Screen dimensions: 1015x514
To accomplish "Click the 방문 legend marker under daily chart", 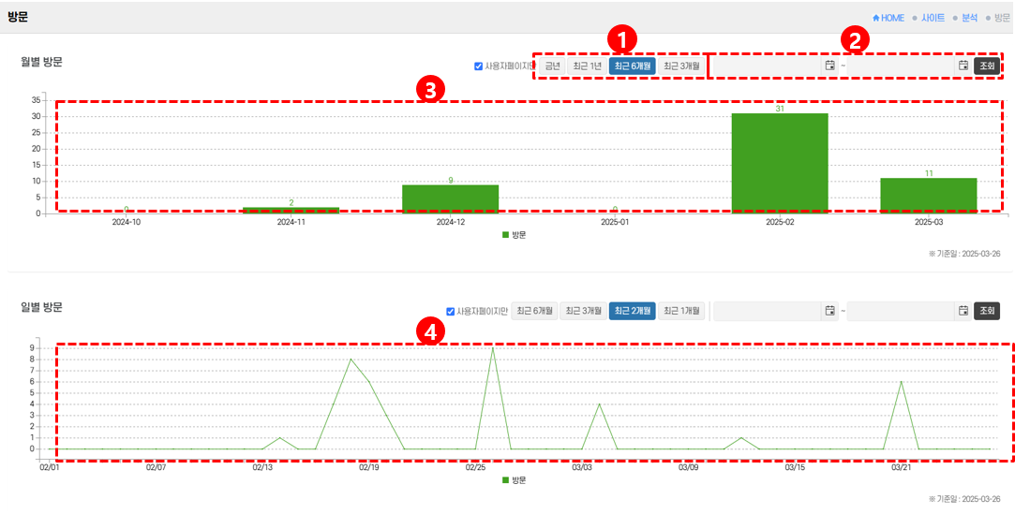I will click(506, 480).
